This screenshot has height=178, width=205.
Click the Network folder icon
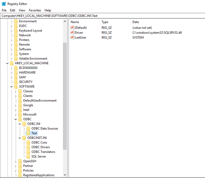[x=16, y=35]
